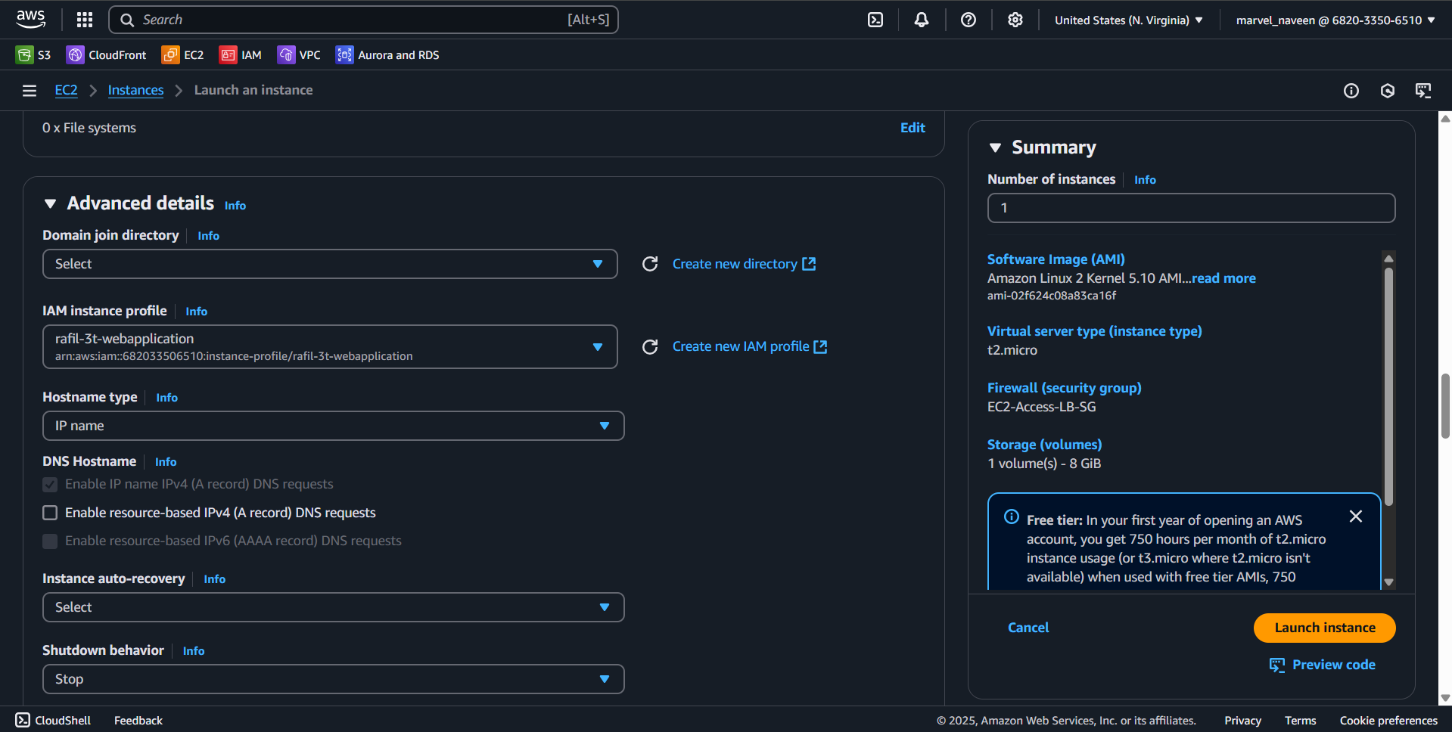
Task: Open the marvel_naveen account menu
Action: click(1335, 20)
